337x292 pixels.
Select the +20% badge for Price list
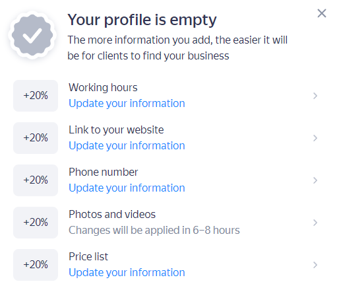36,265
